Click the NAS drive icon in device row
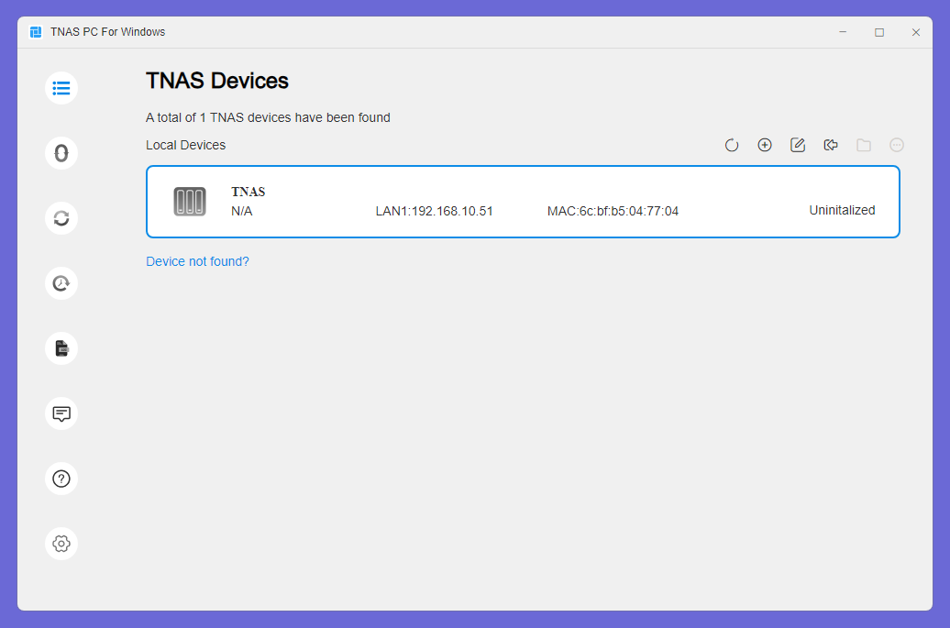 click(190, 202)
